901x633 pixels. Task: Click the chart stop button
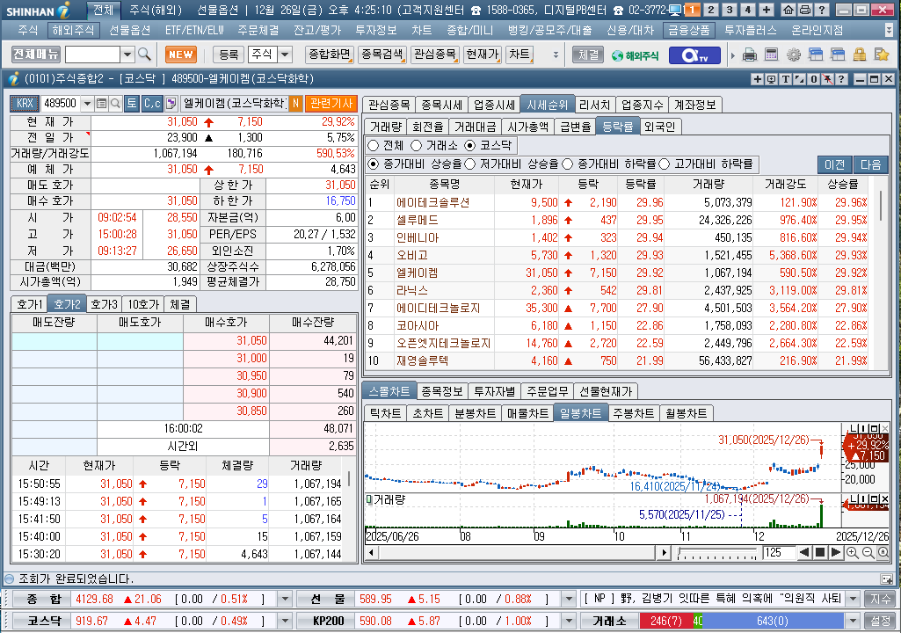[820, 552]
